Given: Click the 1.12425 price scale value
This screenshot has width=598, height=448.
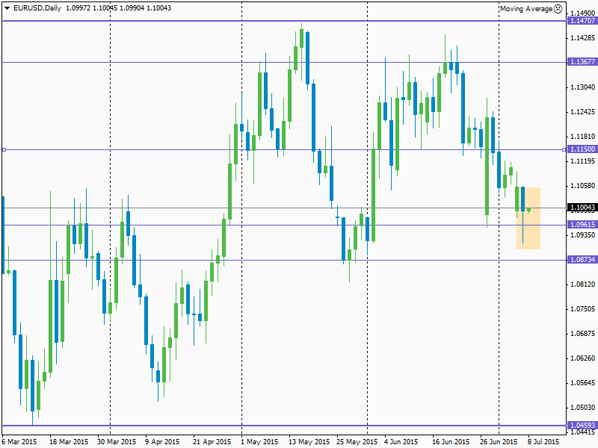Looking at the screenshot, I should [x=583, y=112].
